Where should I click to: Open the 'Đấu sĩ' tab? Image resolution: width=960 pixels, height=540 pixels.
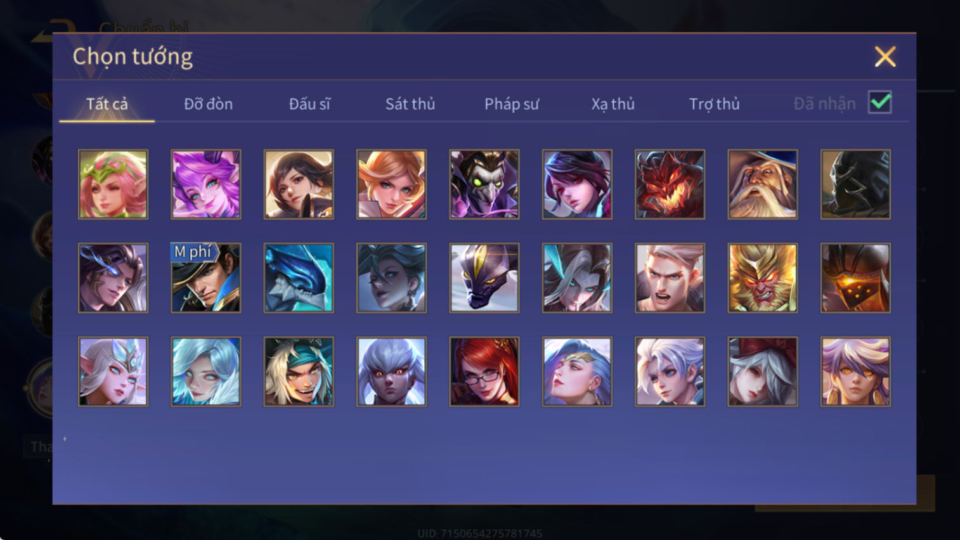(x=309, y=104)
